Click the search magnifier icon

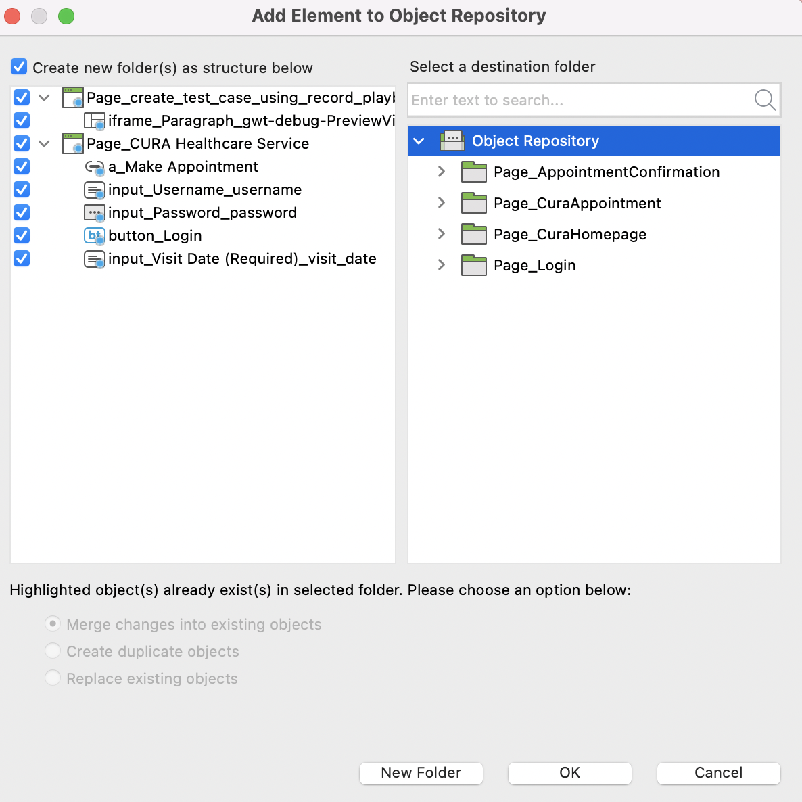[765, 100]
